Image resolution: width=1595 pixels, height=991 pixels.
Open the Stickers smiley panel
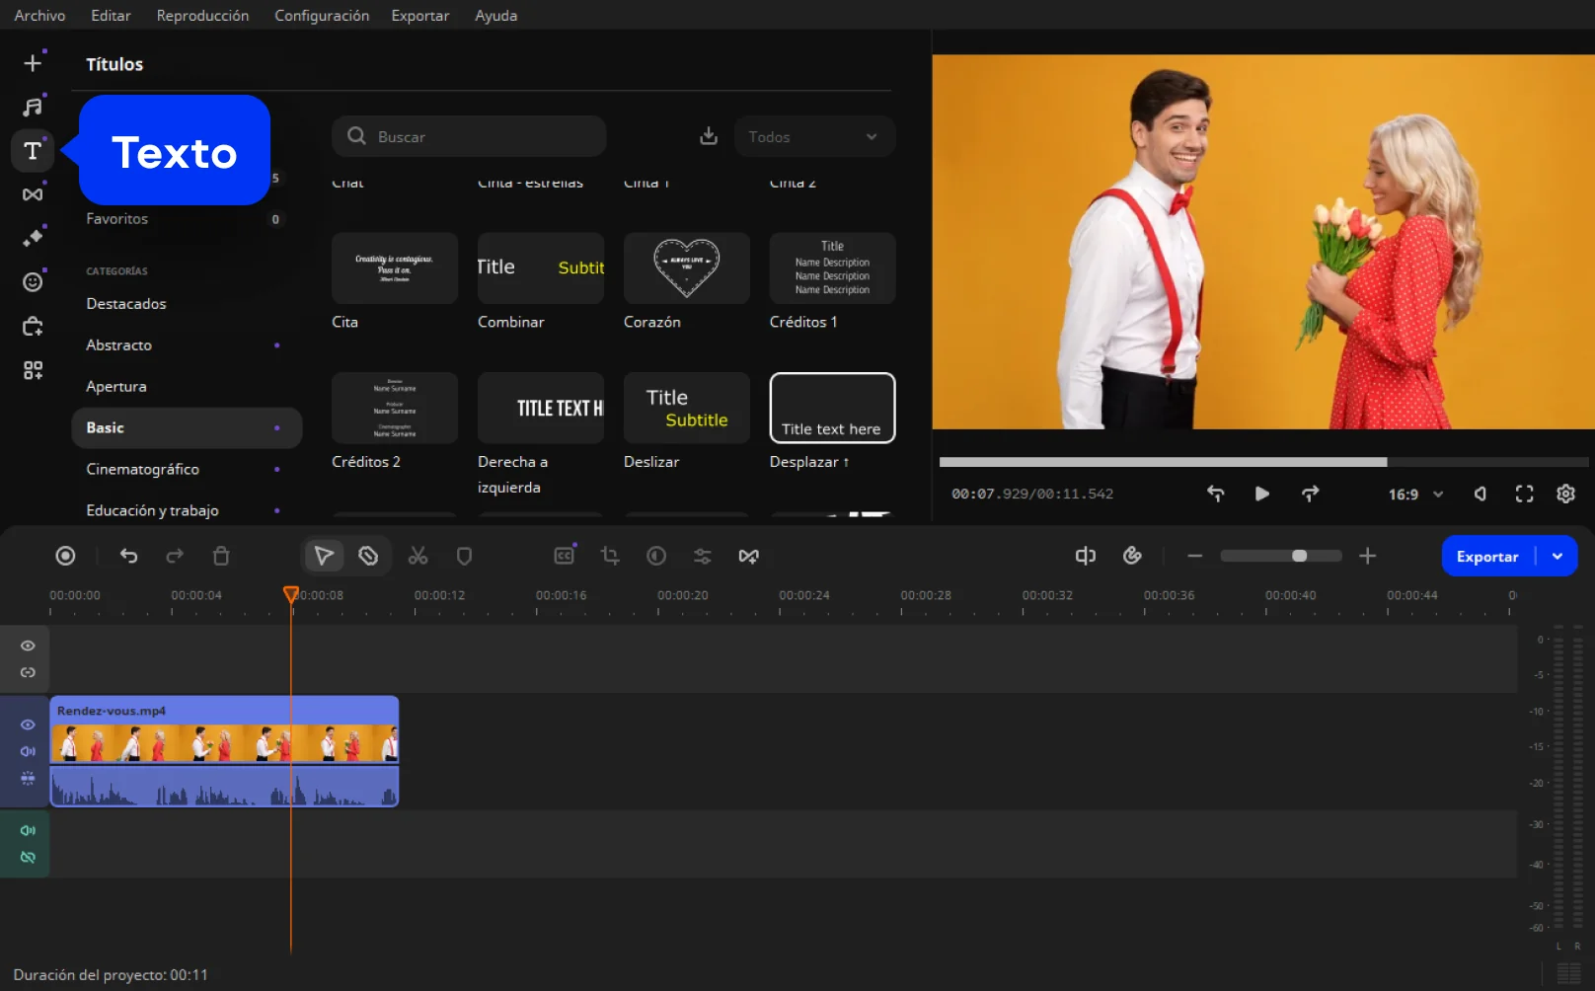coord(33,282)
